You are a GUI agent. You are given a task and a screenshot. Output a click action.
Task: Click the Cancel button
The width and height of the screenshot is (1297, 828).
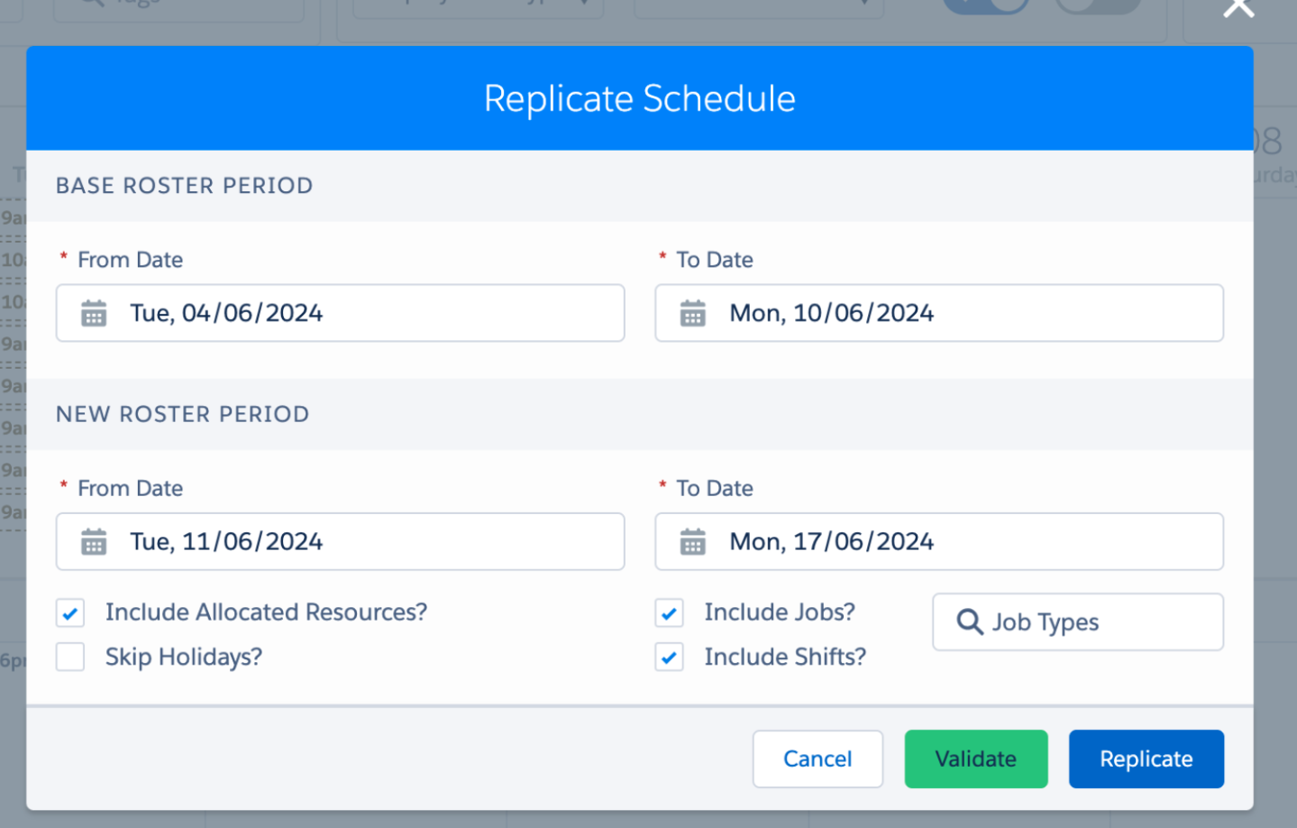817,759
